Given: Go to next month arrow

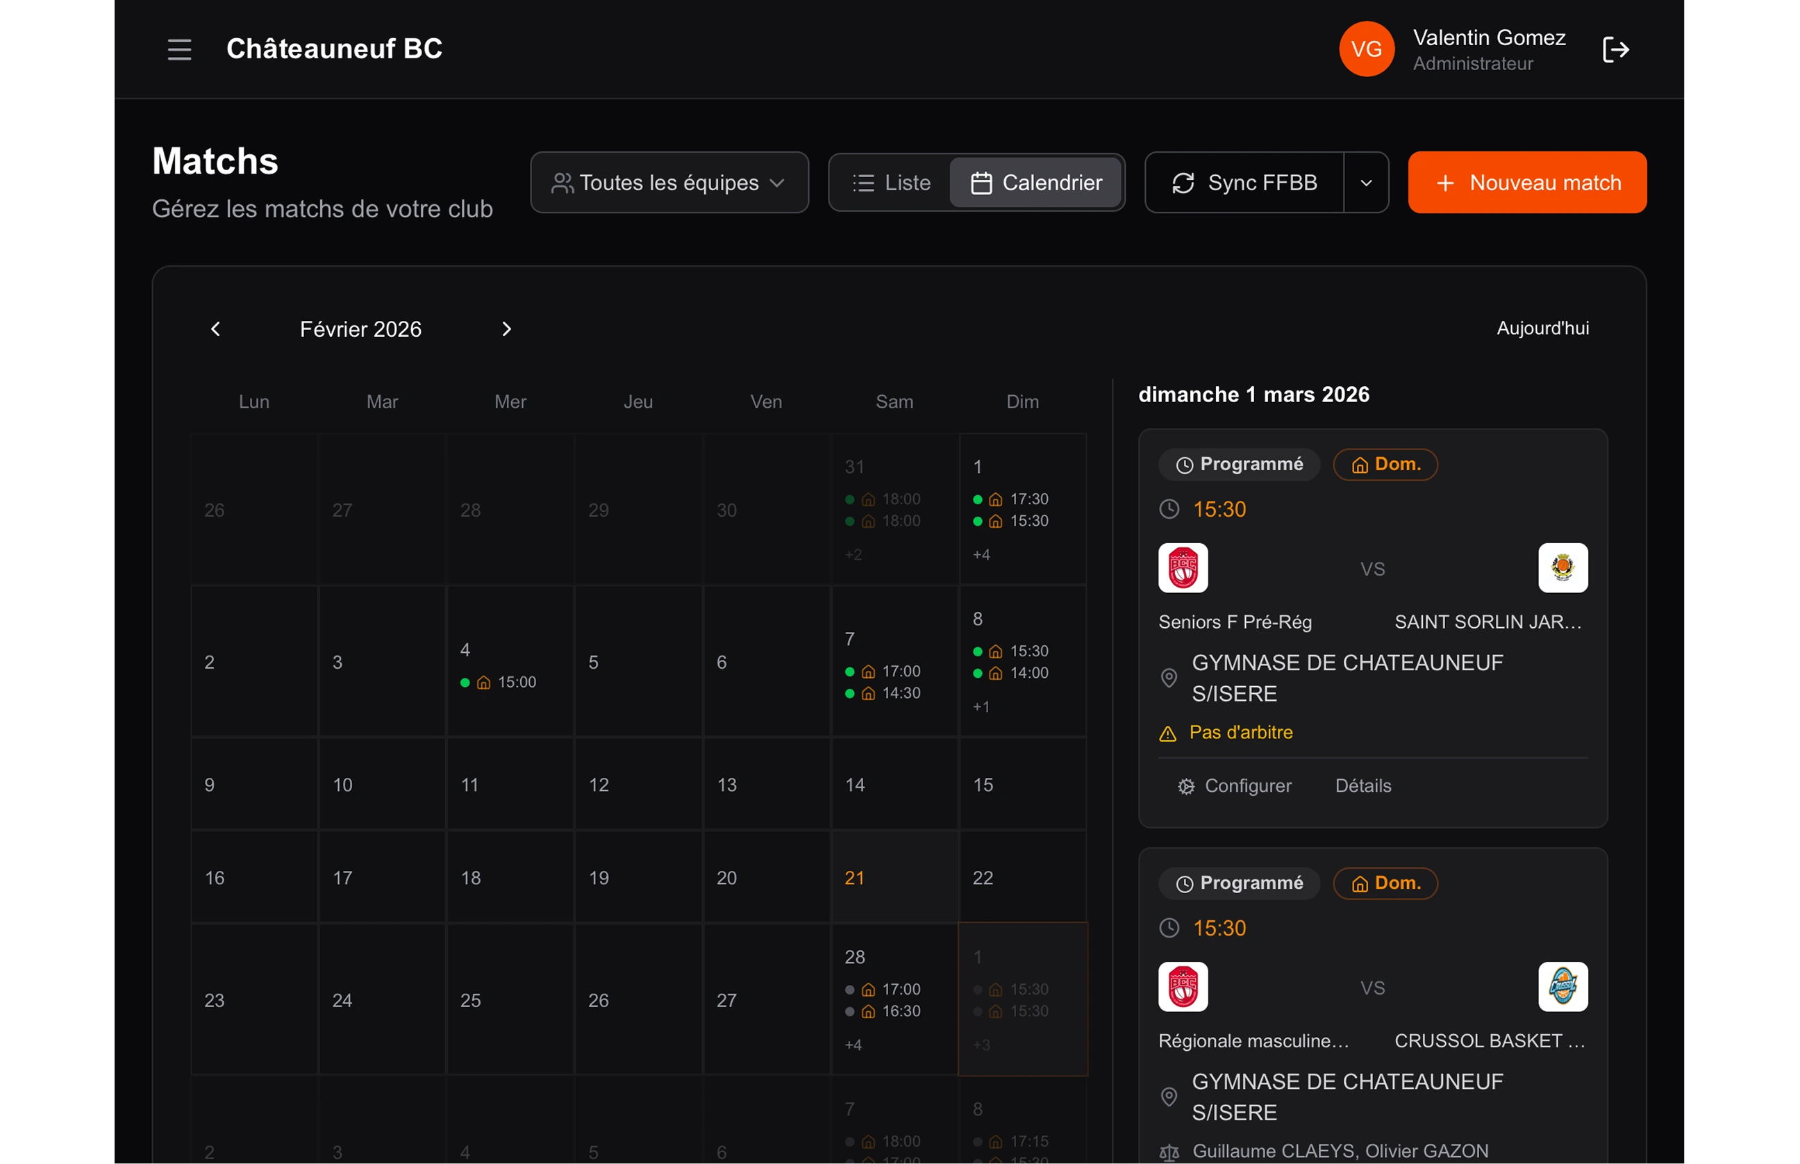Looking at the screenshot, I should 506,329.
